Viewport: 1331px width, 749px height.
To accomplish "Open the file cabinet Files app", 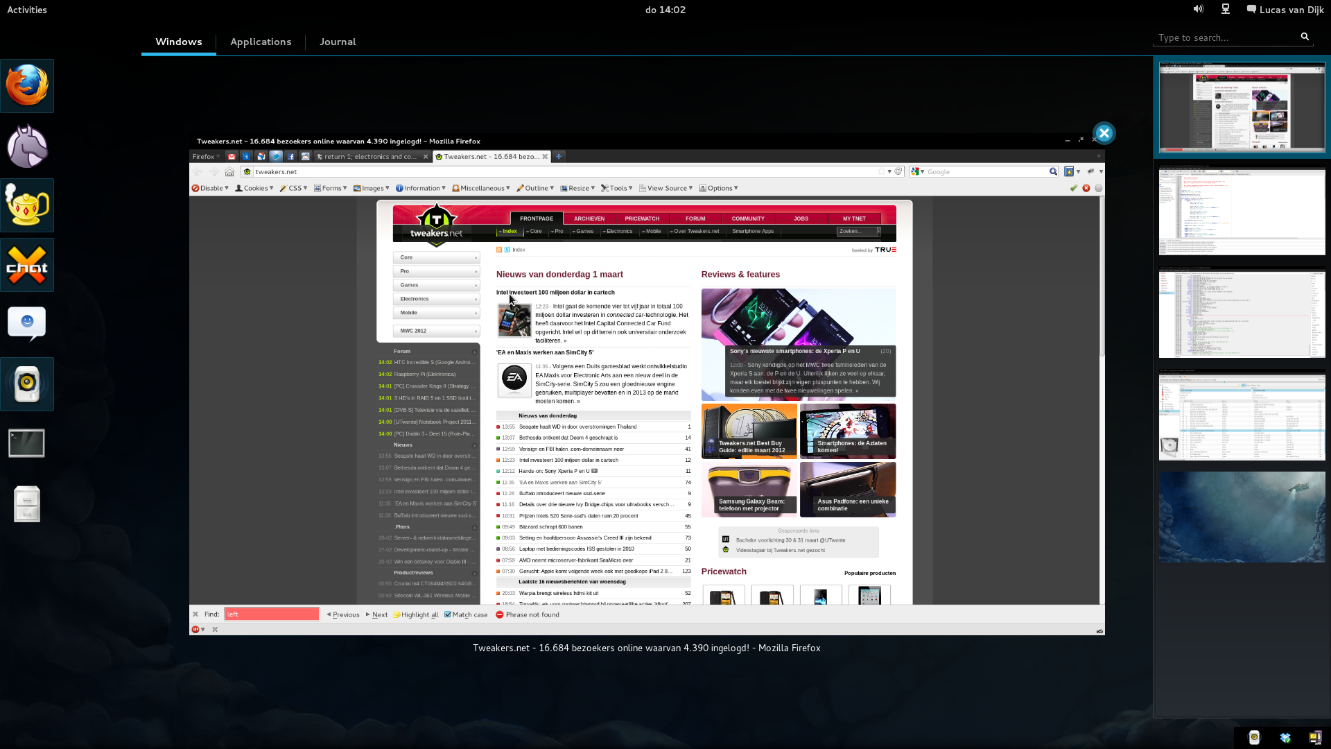I will click(x=27, y=503).
